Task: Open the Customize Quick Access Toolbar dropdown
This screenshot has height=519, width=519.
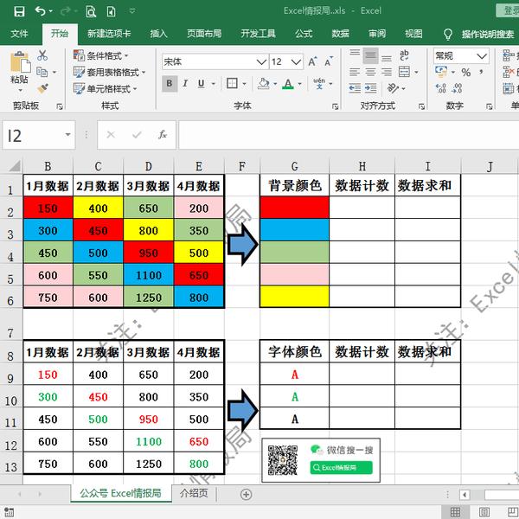Action: point(132,11)
